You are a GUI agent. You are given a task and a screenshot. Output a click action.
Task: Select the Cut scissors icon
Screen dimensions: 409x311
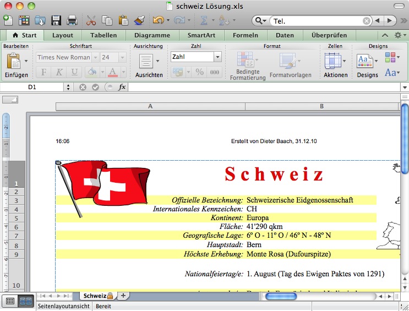91,20
